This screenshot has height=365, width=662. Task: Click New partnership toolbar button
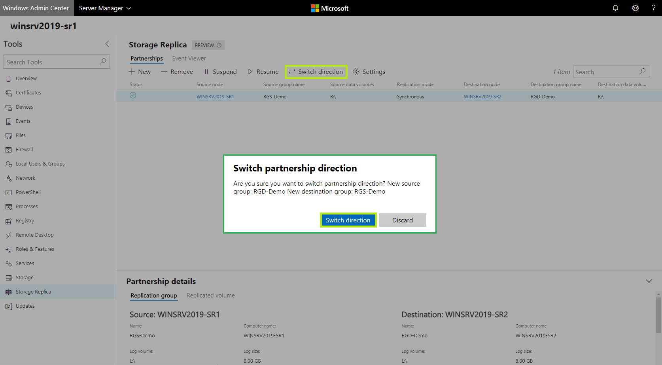140,71
